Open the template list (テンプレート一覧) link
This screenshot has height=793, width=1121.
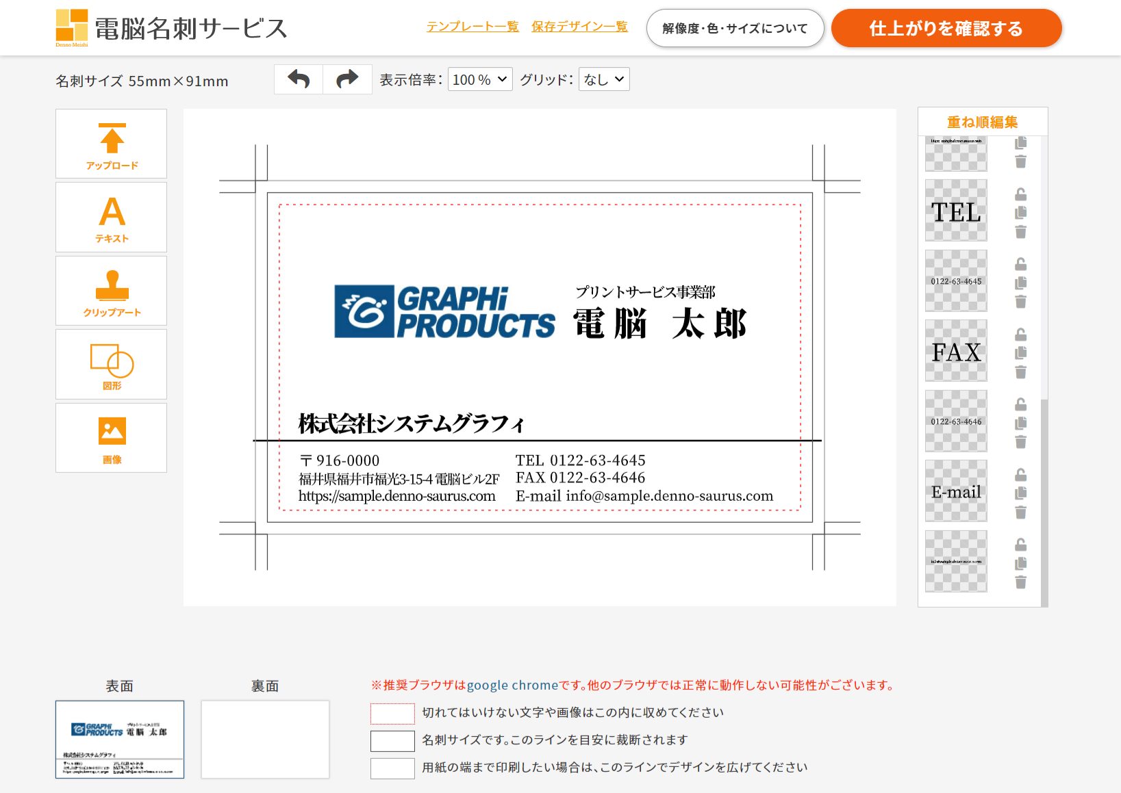coord(473,27)
